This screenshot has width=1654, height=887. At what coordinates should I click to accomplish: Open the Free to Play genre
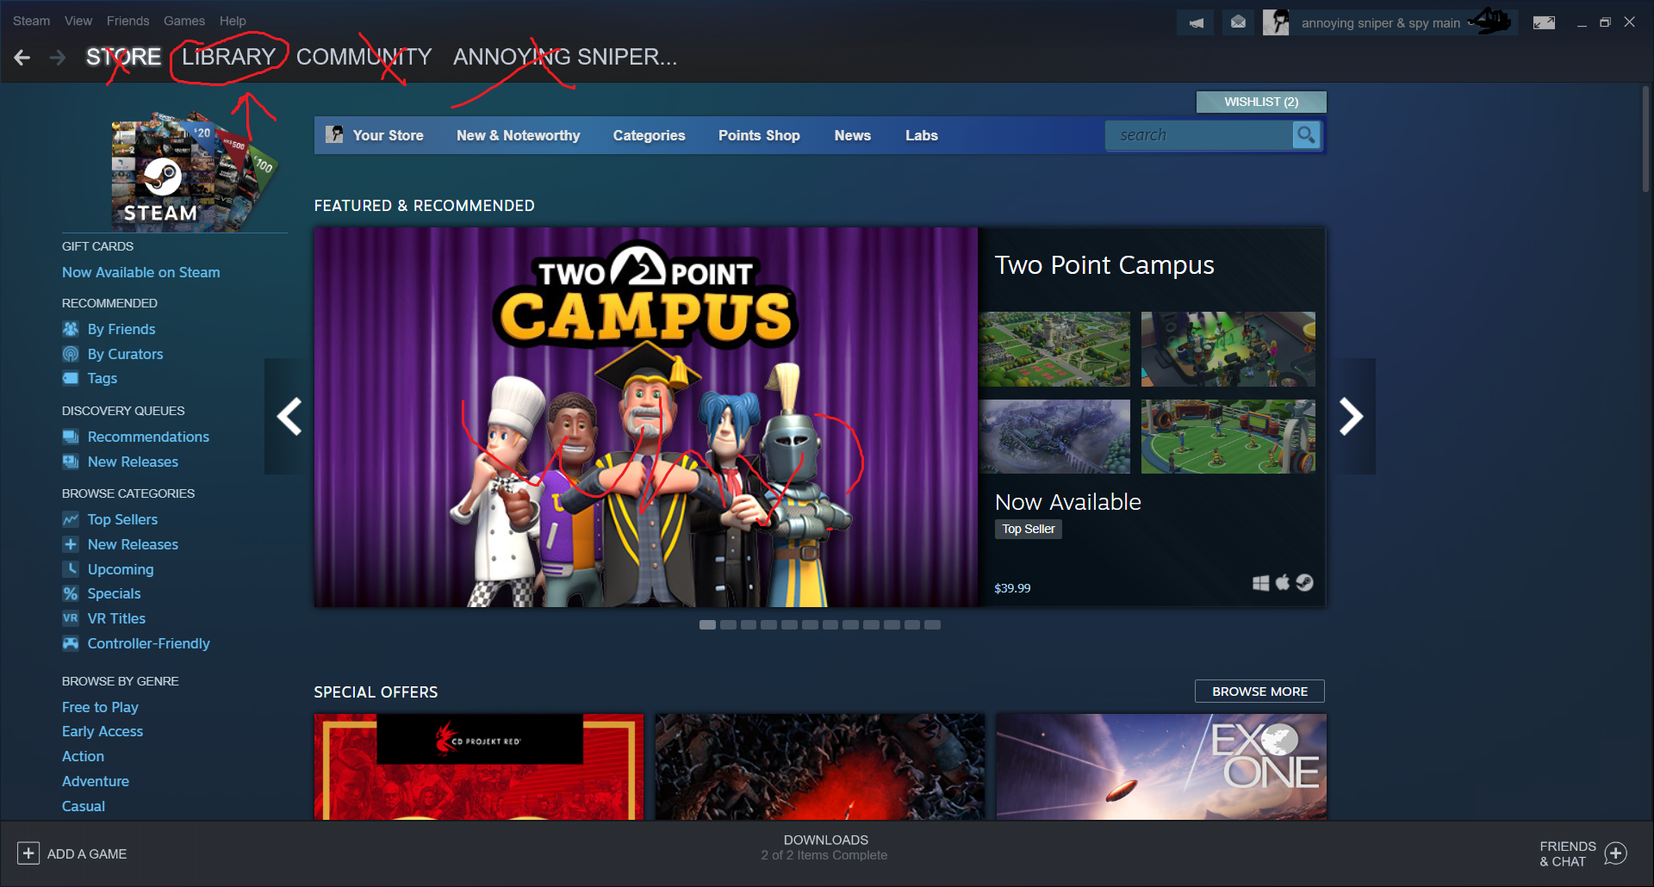pos(100,707)
